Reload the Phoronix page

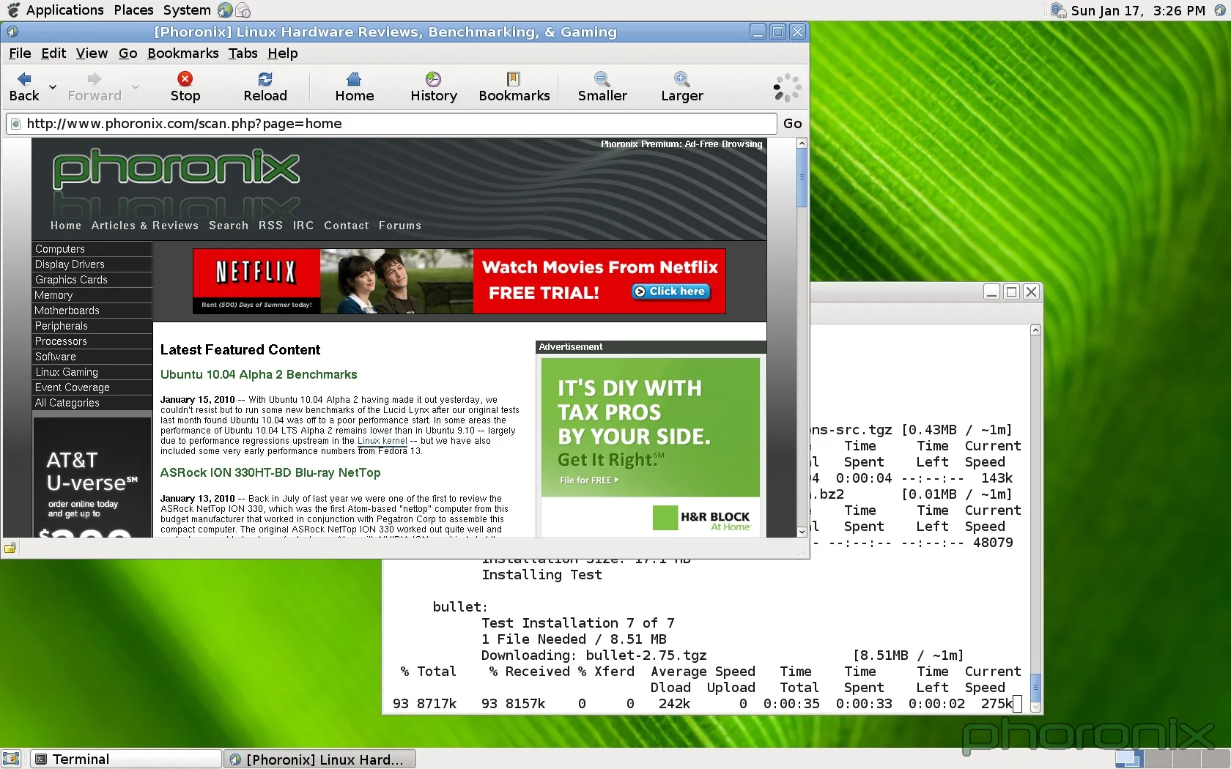point(265,86)
